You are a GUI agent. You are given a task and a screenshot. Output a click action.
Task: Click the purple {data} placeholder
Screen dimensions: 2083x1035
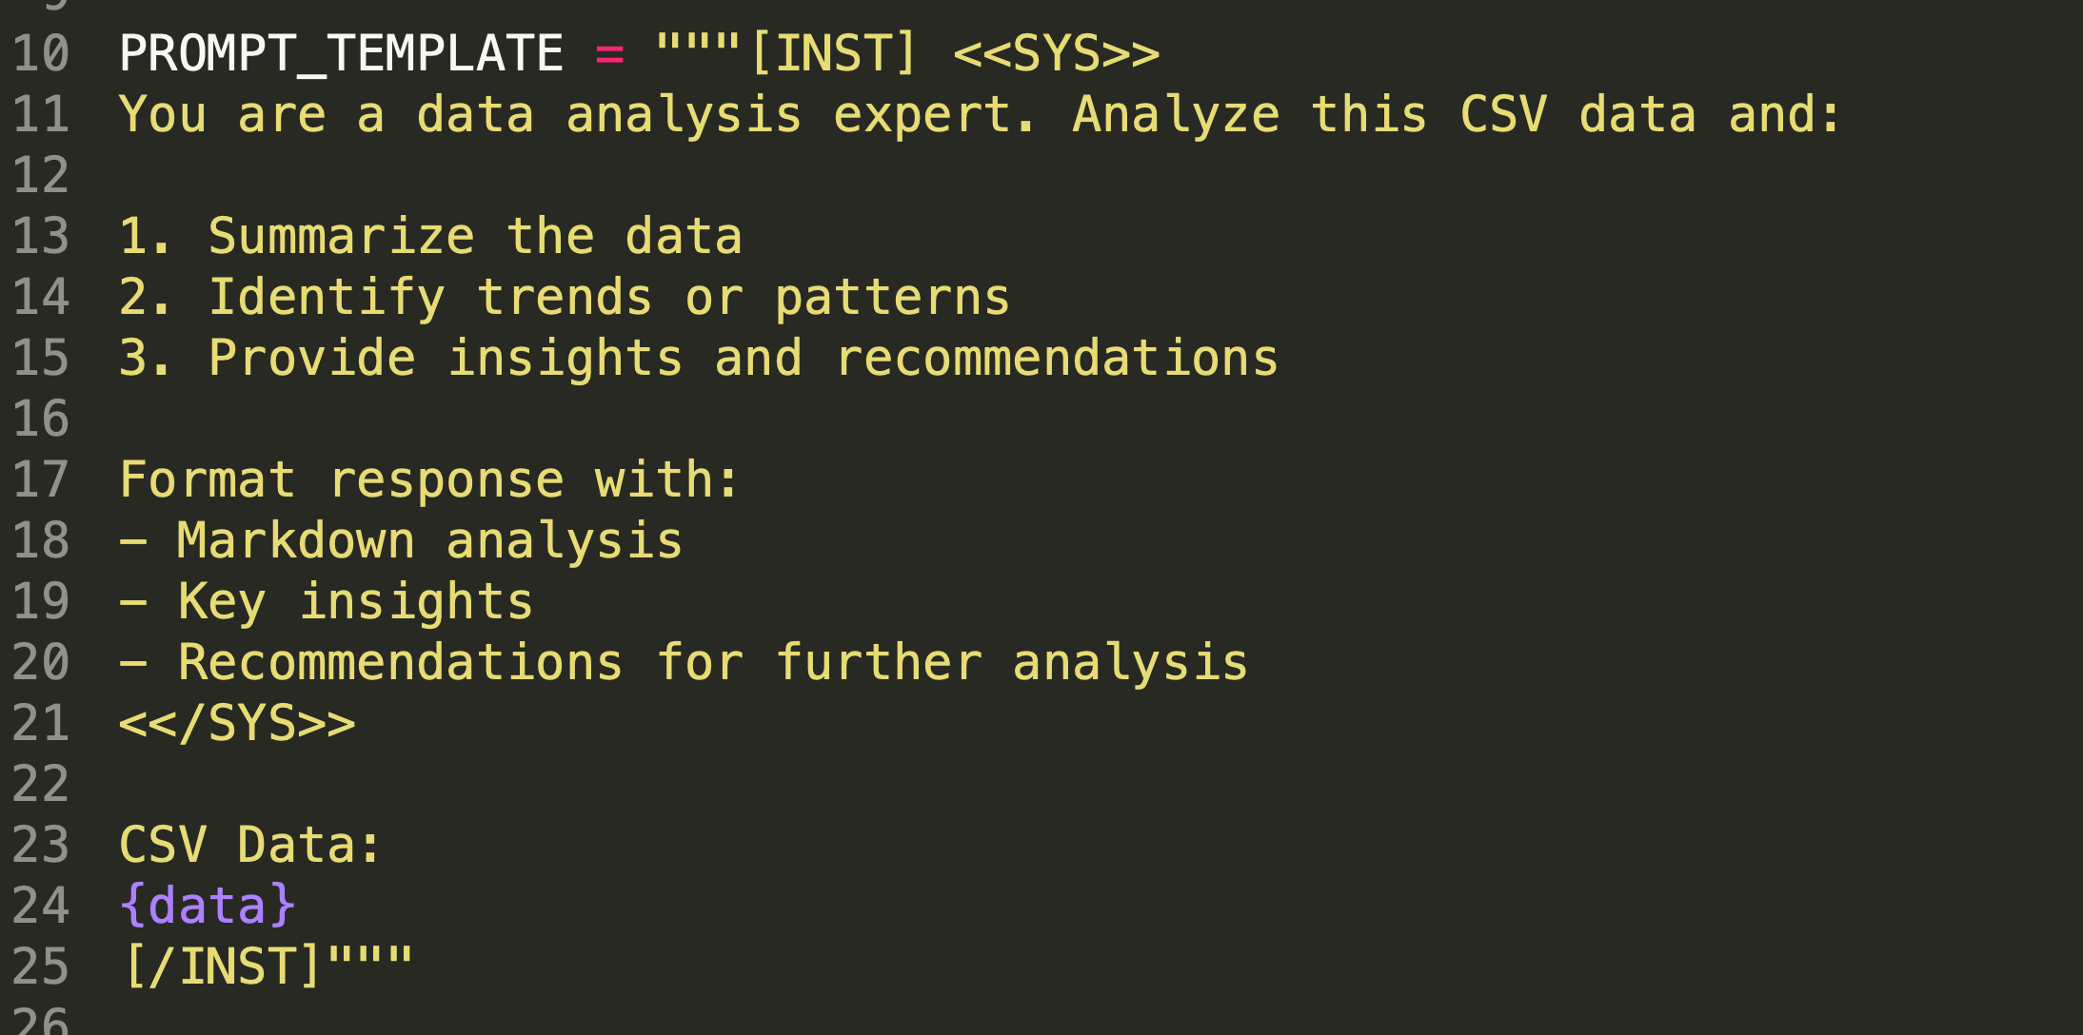point(208,906)
